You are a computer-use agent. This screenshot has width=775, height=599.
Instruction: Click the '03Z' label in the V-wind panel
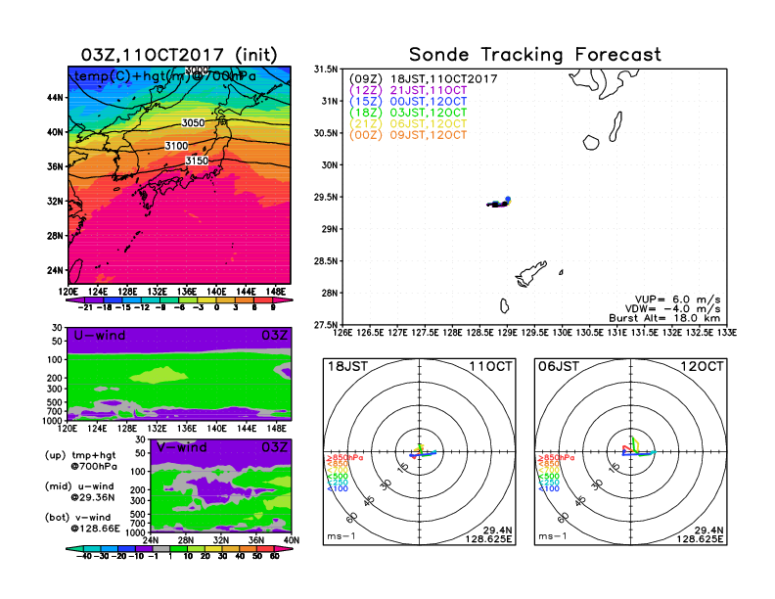(274, 447)
